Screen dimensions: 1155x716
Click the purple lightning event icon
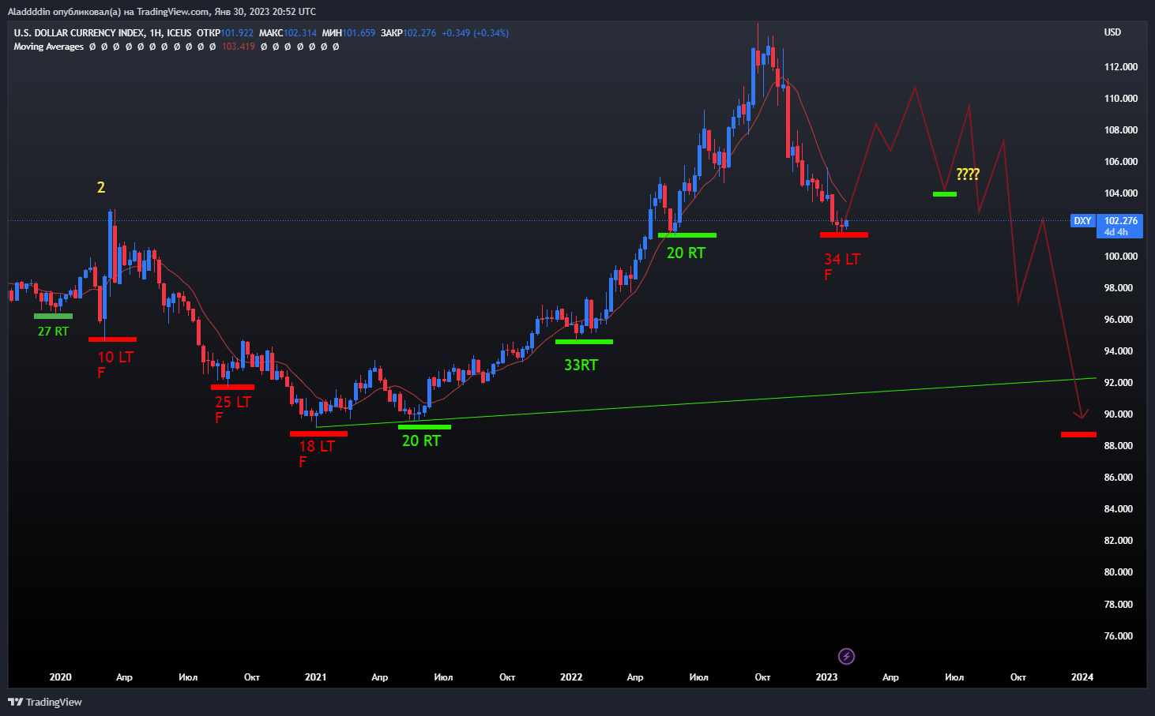tap(846, 656)
